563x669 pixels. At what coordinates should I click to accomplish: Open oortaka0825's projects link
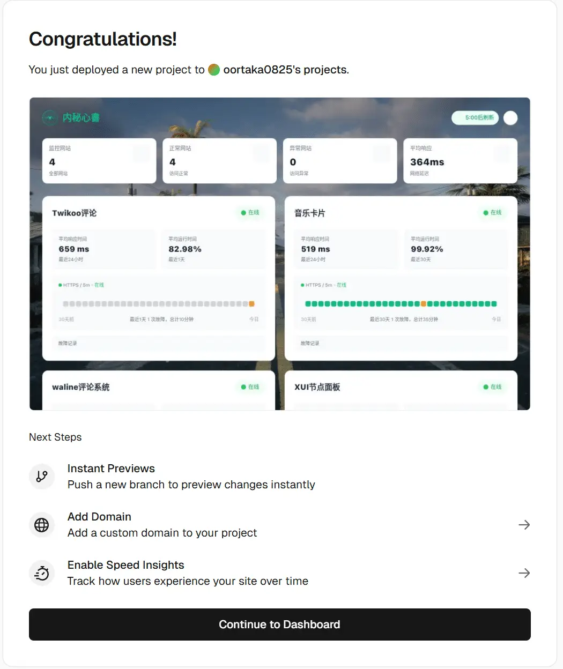click(286, 70)
